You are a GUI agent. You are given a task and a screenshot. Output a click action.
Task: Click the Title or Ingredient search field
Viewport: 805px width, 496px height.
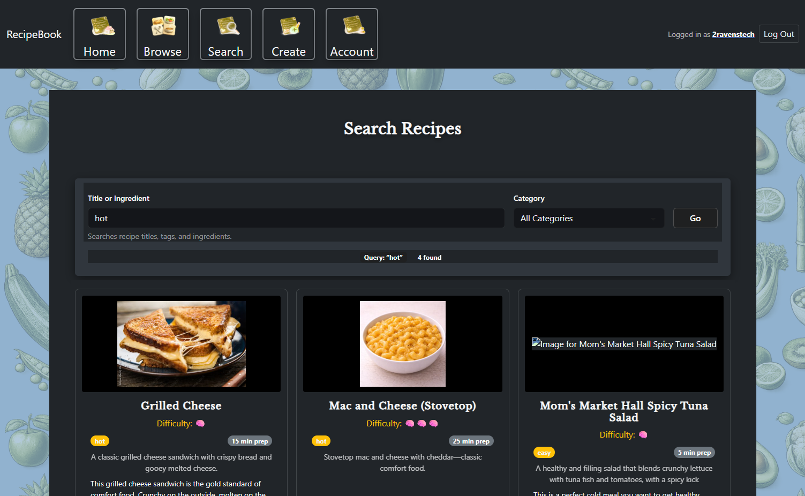point(296,218)
